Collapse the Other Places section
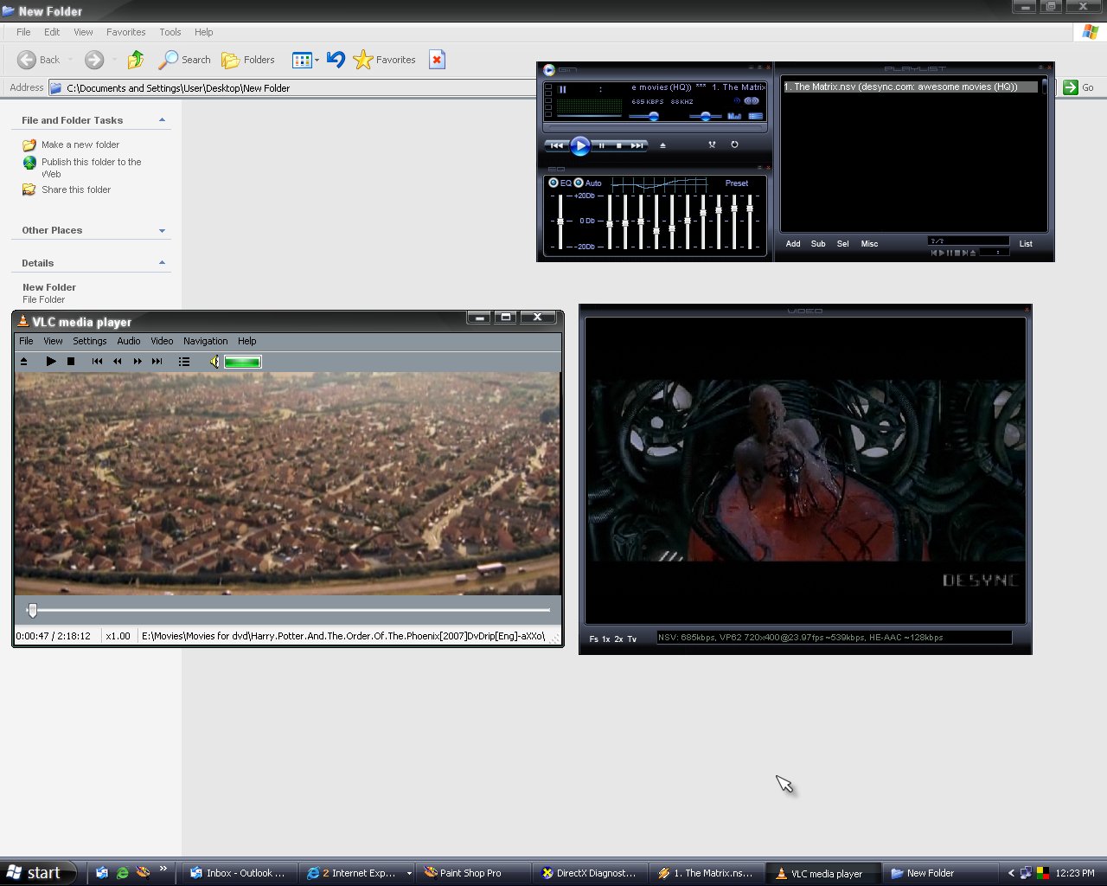 162,230
